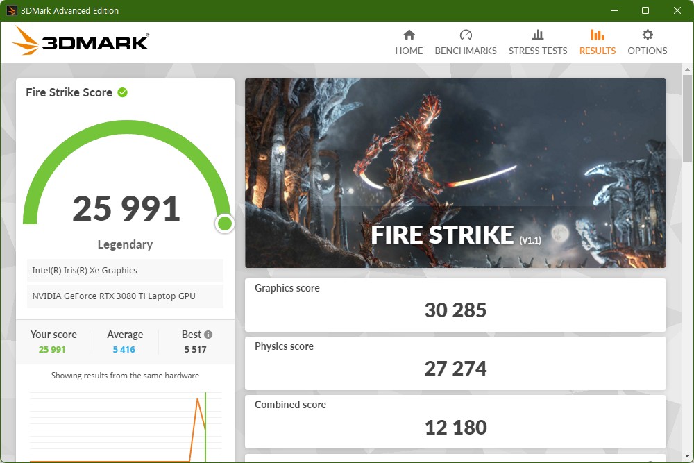Click the score distribution chart
The height and width of the screenshot is (463, 694).
pos(125,427)
